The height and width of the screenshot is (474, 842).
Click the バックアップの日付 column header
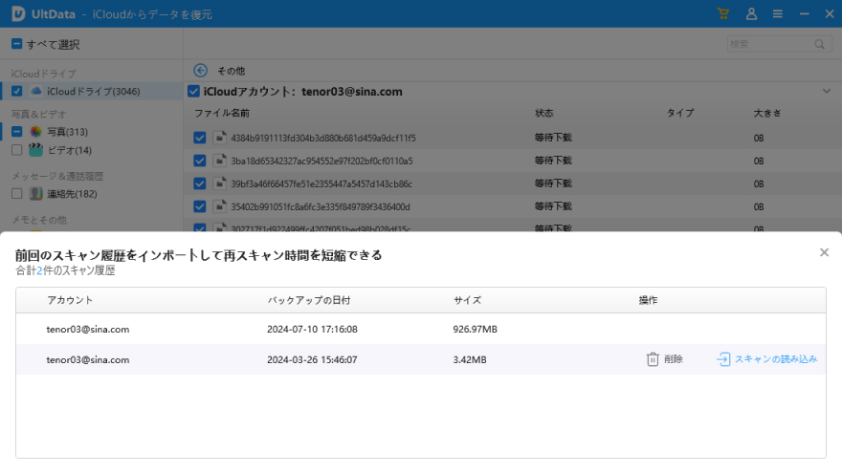pyautogui.click(x=309, y=300)
